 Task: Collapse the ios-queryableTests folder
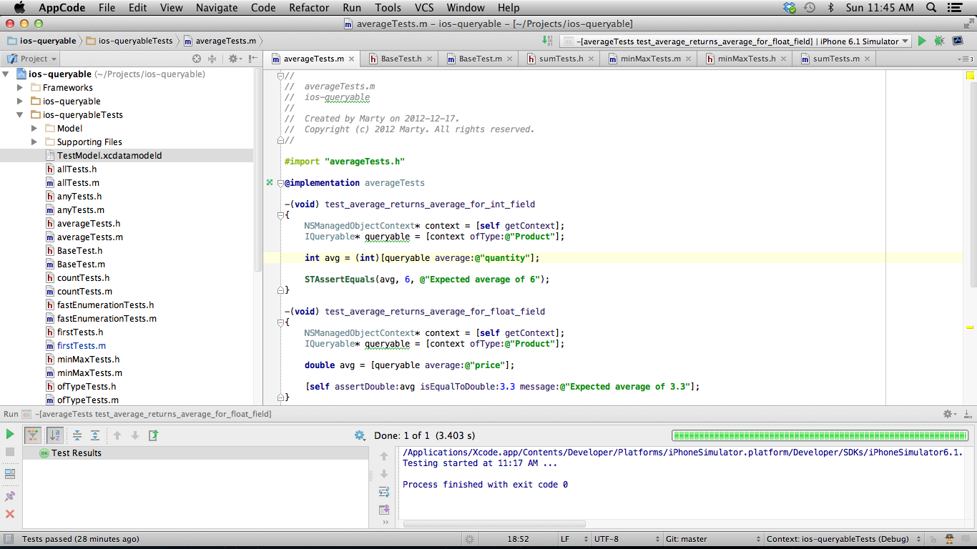(20, 115)
